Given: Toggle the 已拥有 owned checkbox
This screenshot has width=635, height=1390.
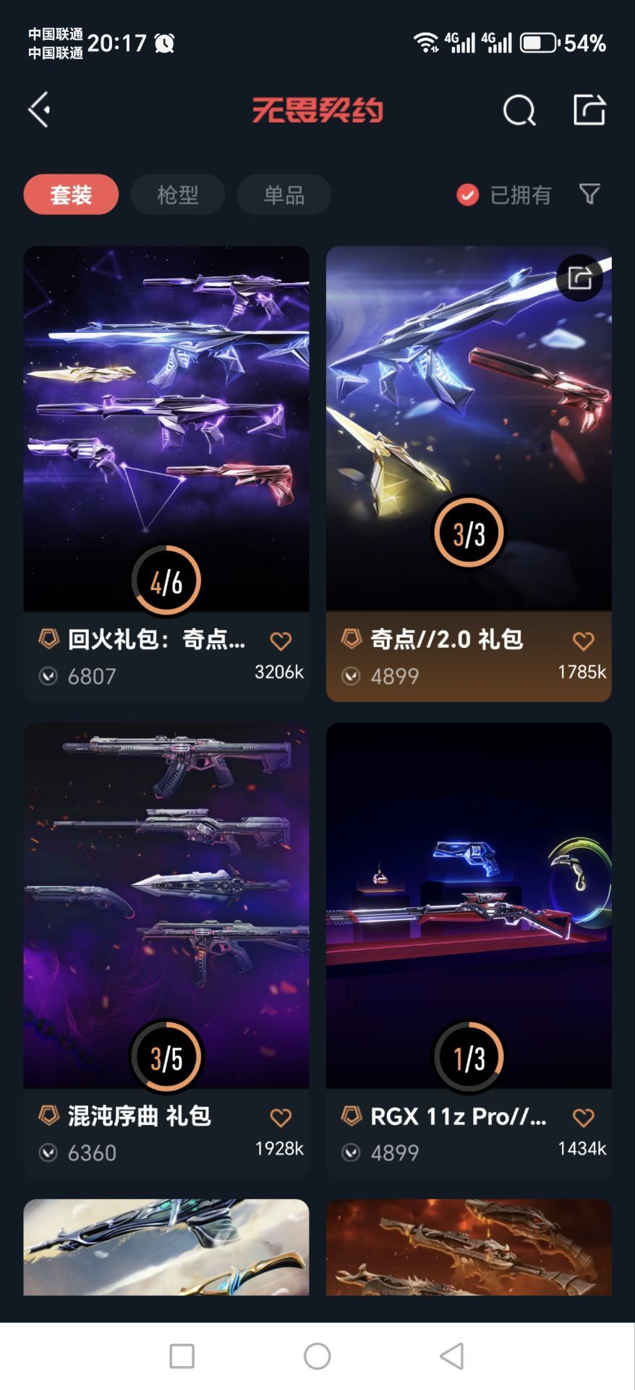Looking at the screenshot, I should point(467,195).
